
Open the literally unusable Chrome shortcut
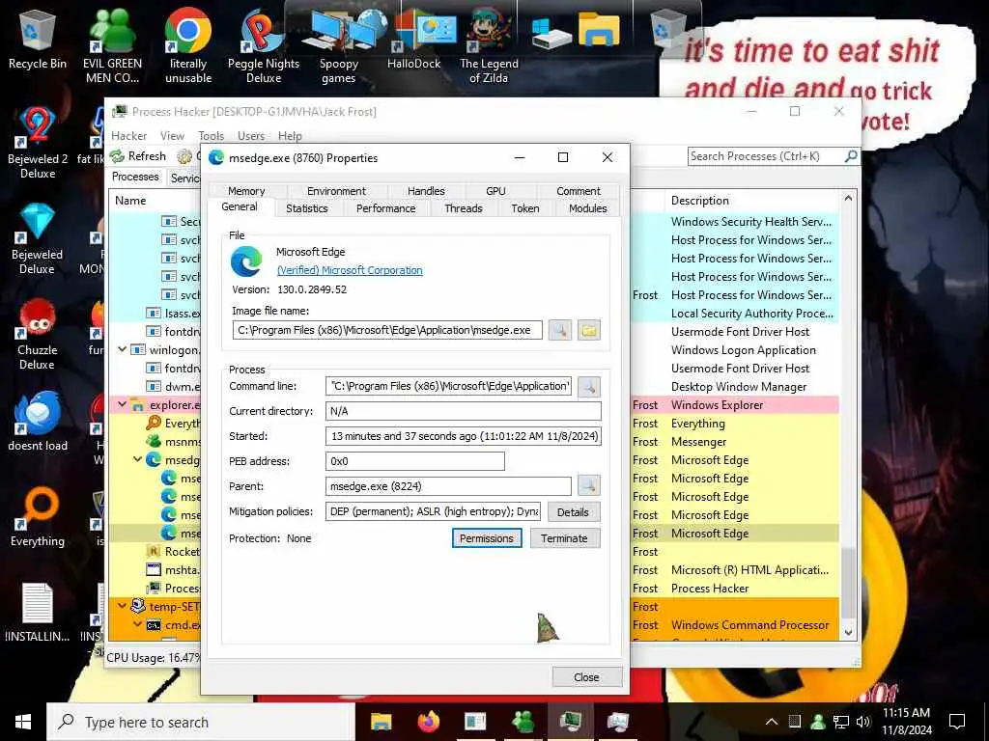[x=188, y=45]
